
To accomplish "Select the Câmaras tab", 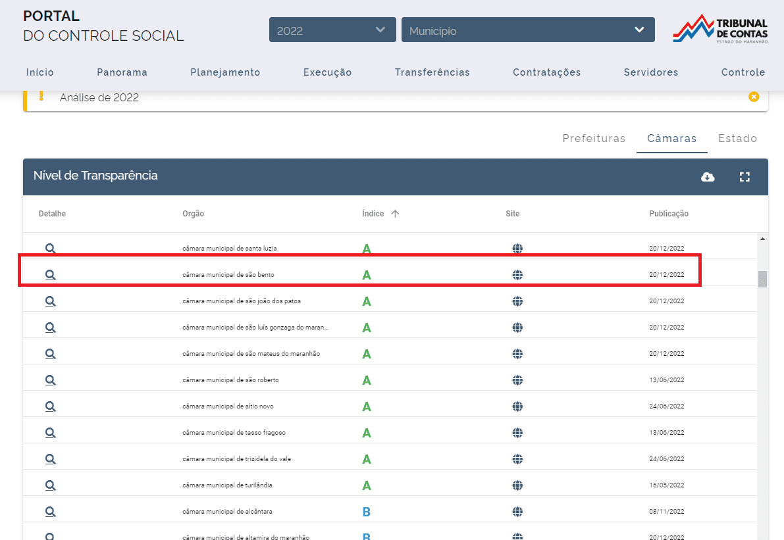I will click(672, 138).
